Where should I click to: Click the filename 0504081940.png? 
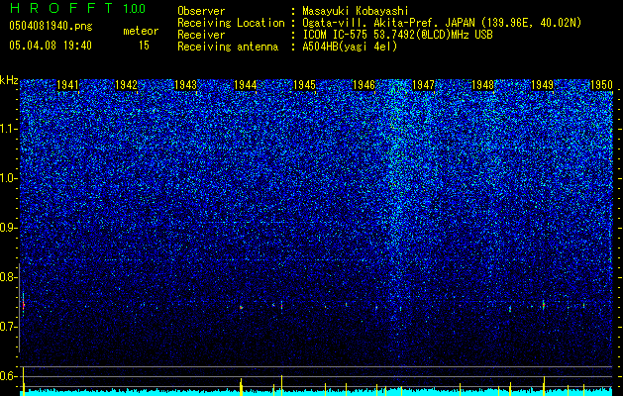click(51, 26)
